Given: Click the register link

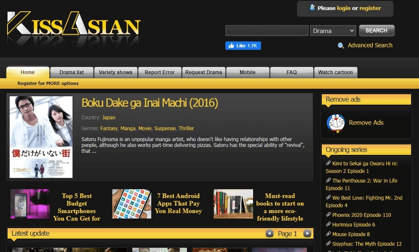Looking at the screenshot, I should 370,8.
